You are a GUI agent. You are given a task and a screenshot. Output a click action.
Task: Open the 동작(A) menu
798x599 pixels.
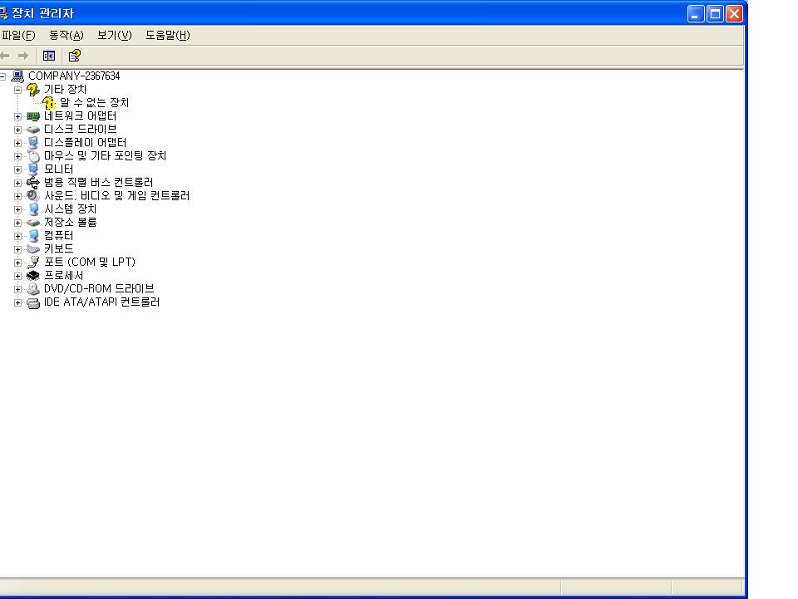[x=66, y=35]
